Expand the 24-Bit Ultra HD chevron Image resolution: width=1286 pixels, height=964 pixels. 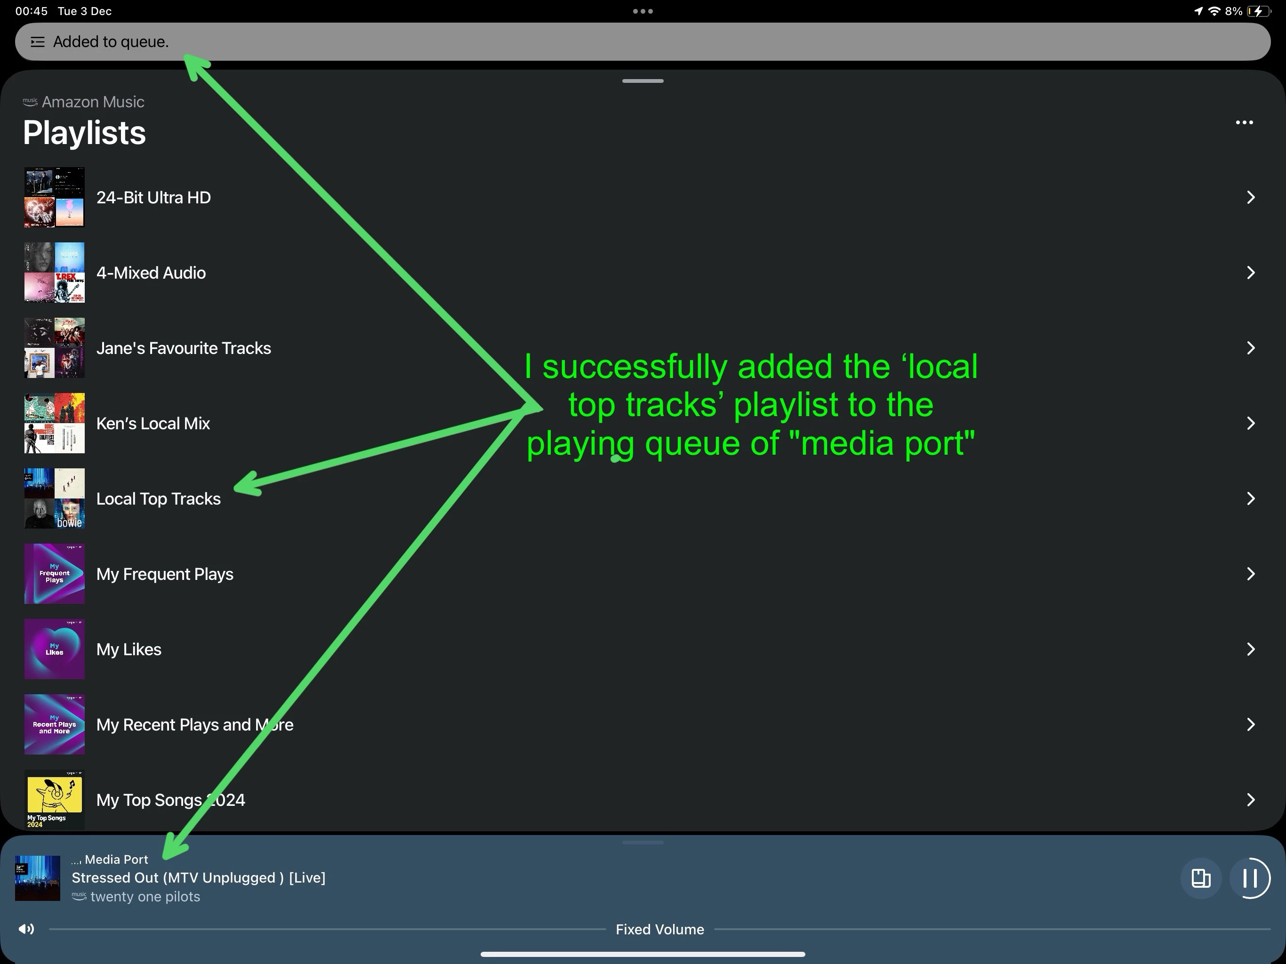(1251, 198)
